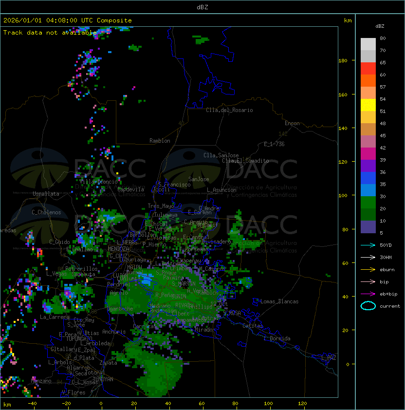
Task: Click the 'Anchoris' place label
Action: click(114, 332)
